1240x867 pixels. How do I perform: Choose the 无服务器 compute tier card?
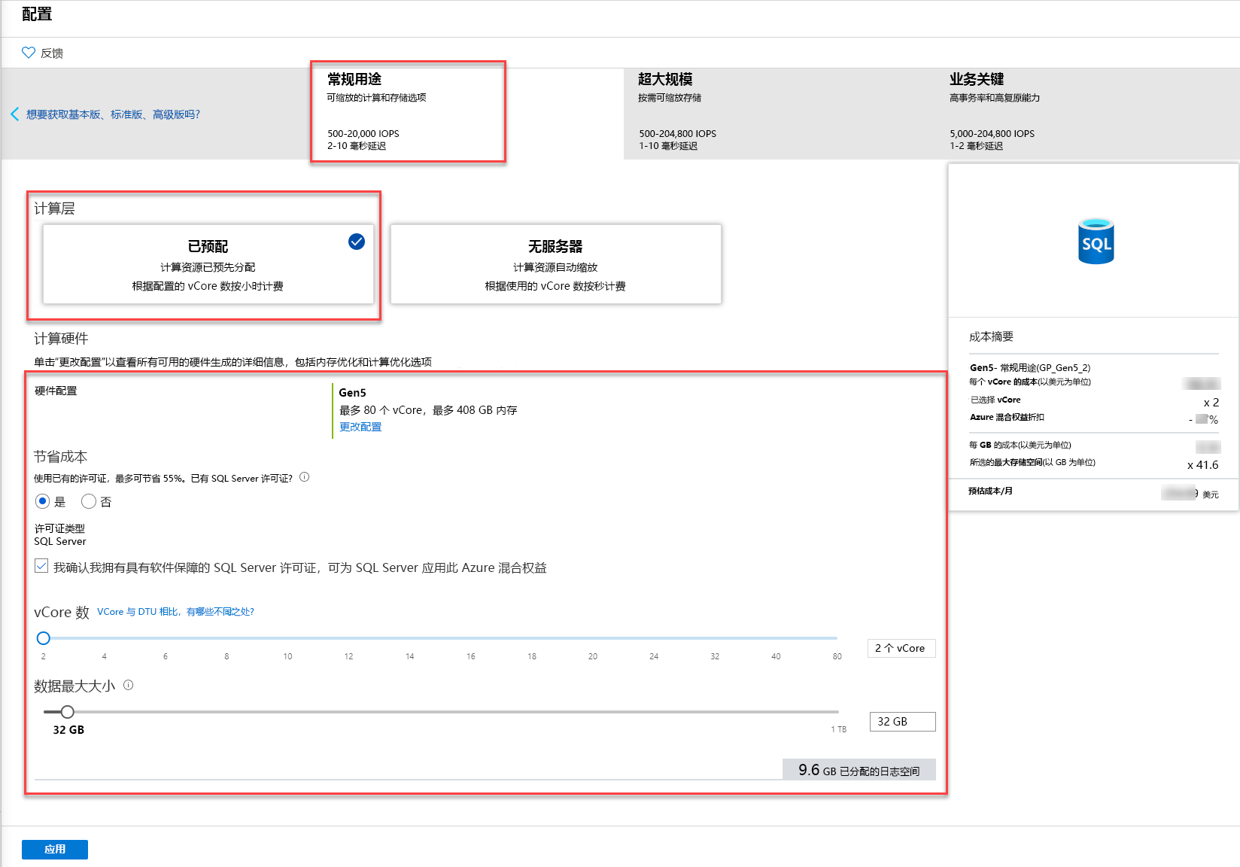coord(555,264)
